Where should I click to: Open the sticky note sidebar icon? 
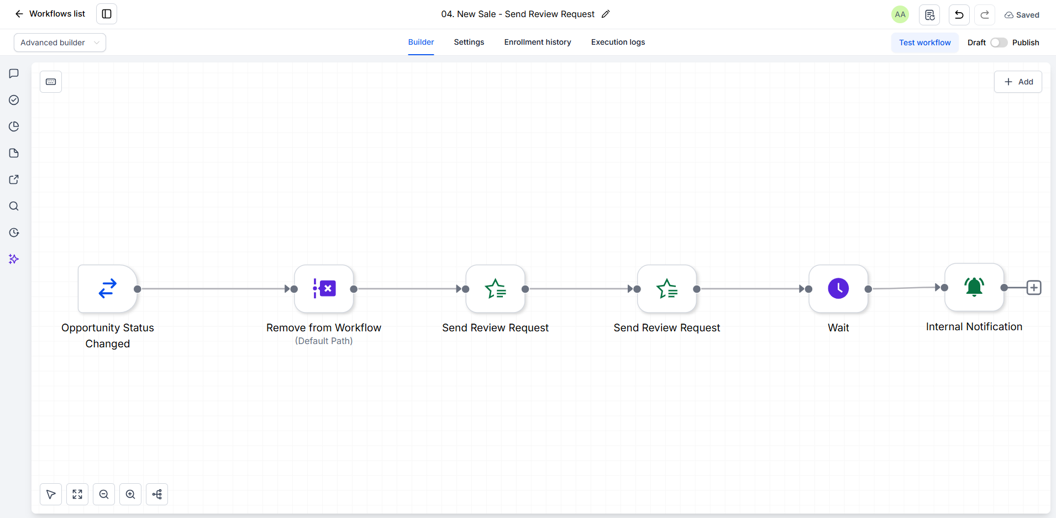(x=14, y=153)
